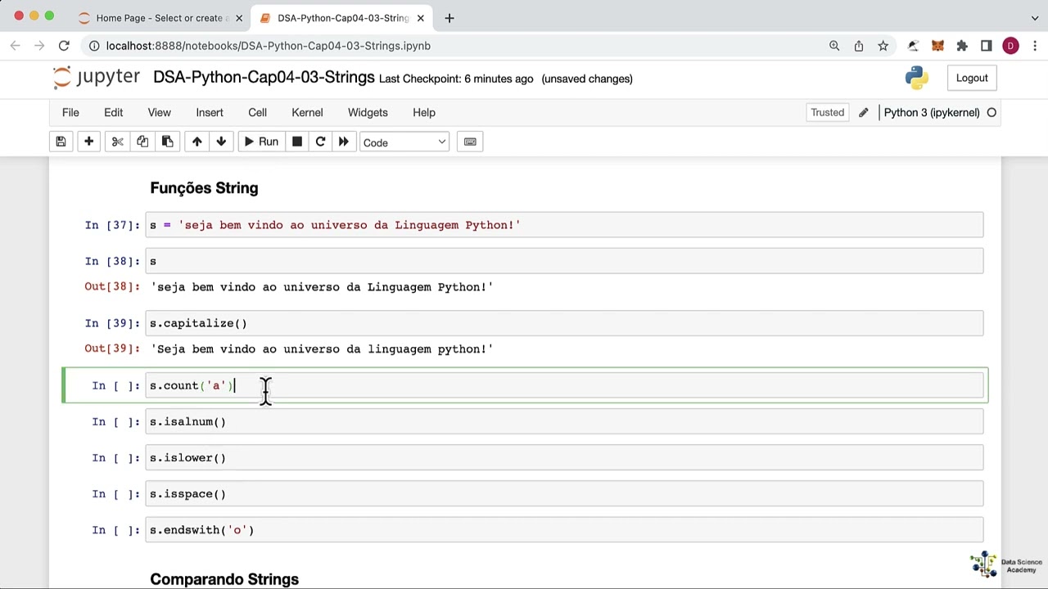Go back in browser history
Image resolution: width=1048 pixels, height=589 pixels.
coord(15,46)
